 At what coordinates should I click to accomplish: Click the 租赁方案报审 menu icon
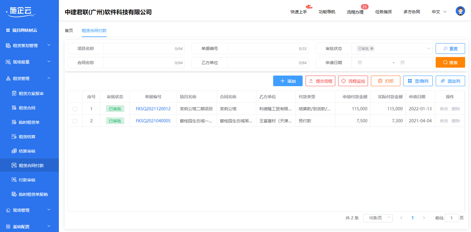14,94
